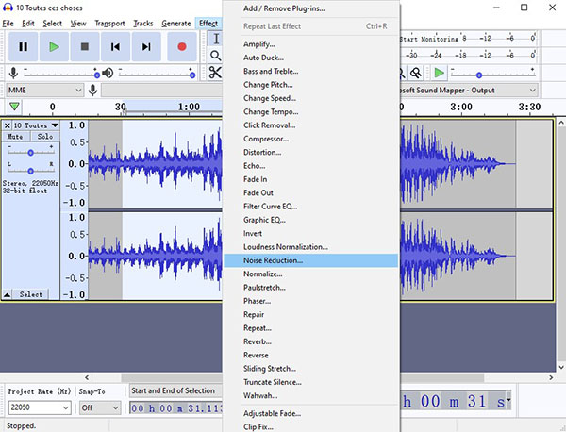
Task: Skip to Start with the rewind button
Action: (115, 46)
